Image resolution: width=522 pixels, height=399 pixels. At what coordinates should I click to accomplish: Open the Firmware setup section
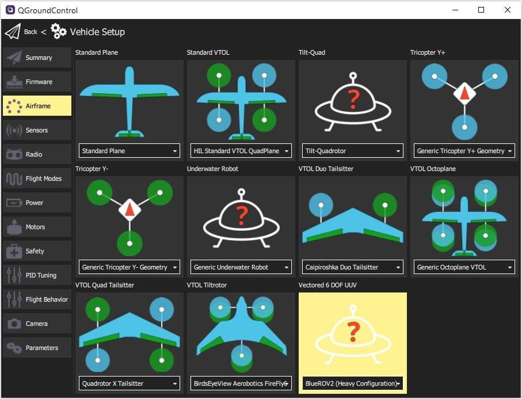coord(37,82)
